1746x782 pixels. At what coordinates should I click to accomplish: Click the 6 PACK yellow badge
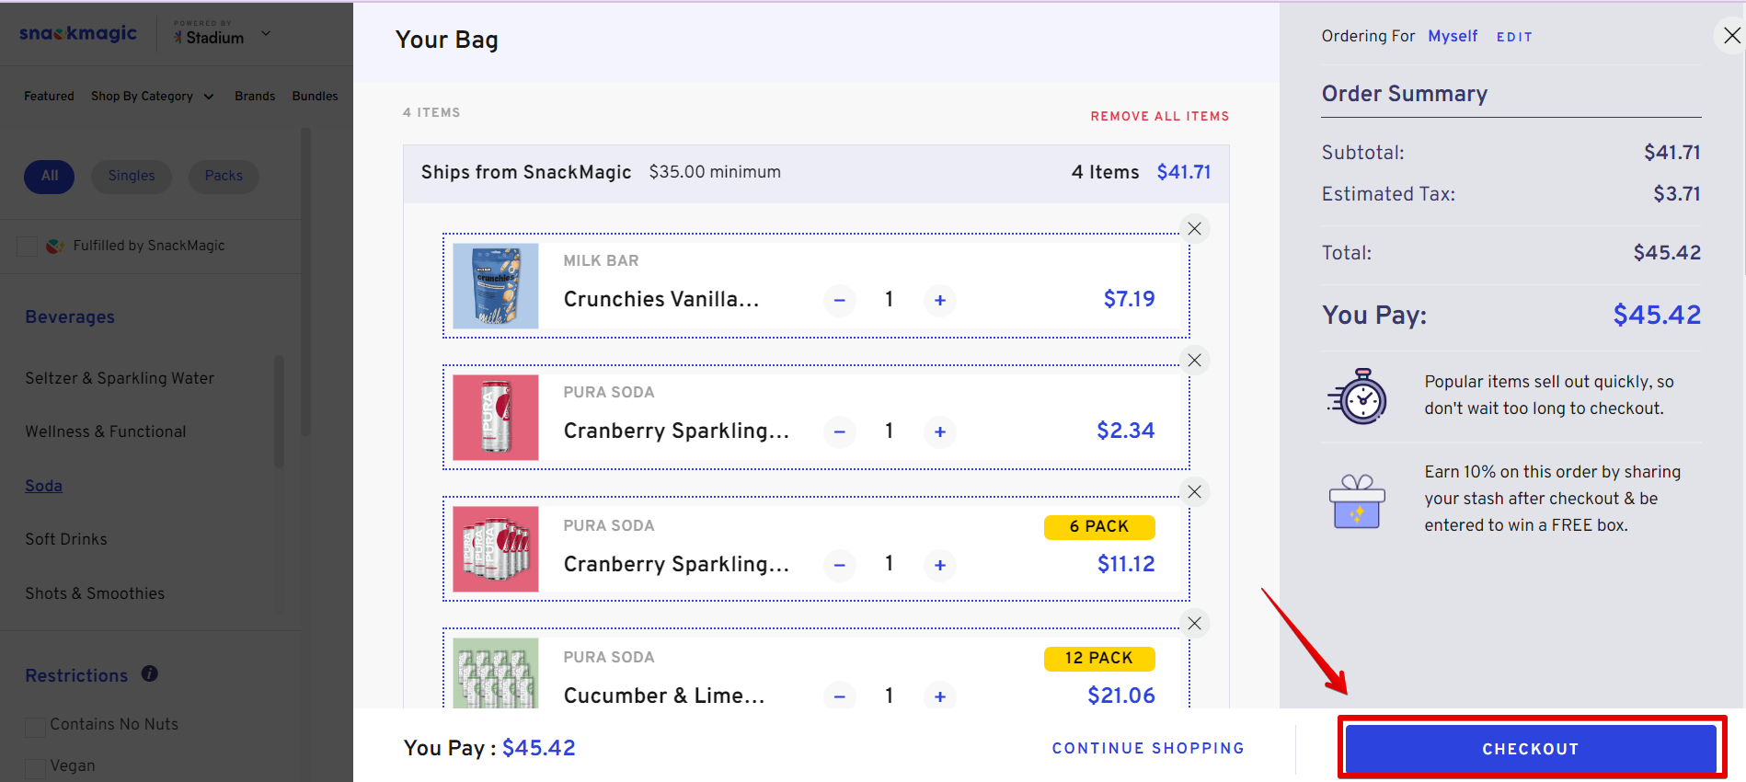pos(1099,527)
